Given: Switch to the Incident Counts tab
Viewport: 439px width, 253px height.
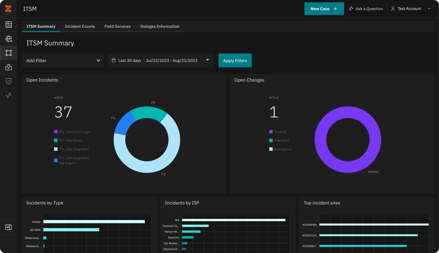Looking at the screenshot, I should point(80,26).
